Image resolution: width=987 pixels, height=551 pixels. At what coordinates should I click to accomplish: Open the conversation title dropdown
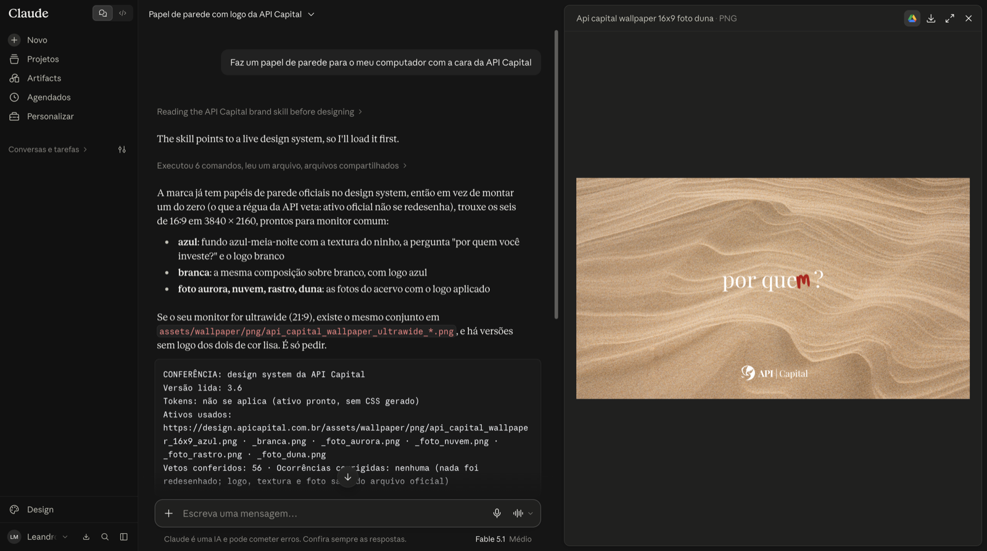(231, 14)
